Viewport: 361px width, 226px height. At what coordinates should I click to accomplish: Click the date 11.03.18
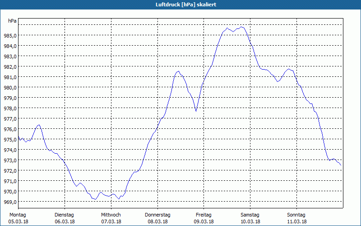tap(297, 221)
